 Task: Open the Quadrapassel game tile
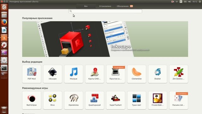tap(95, 100)
